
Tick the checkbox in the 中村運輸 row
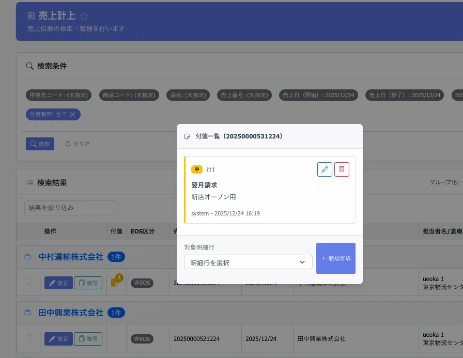pyautogui.click(x=28, y=282)
